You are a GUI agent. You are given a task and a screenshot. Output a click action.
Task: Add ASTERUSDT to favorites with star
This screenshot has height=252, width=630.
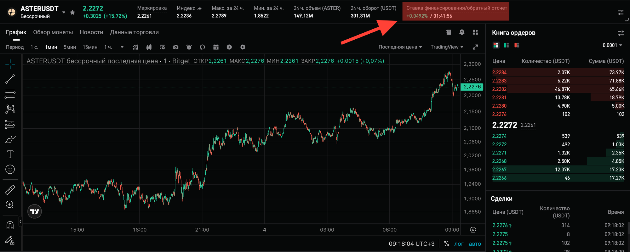click(x=72, y=13)
